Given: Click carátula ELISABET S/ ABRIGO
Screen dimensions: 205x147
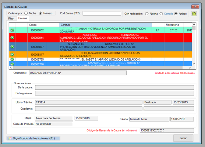Looking at the screenshot, I should [x=106, y=59].
